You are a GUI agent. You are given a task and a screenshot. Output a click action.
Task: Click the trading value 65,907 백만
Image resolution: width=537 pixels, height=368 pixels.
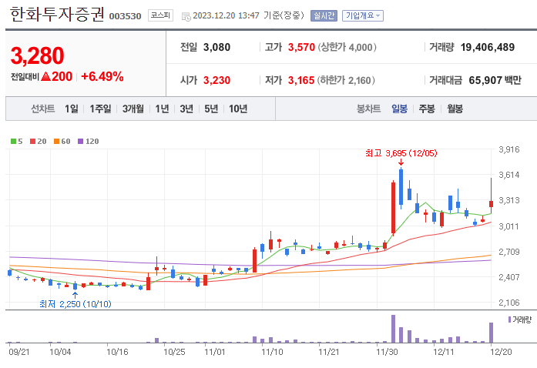[495, 80]
